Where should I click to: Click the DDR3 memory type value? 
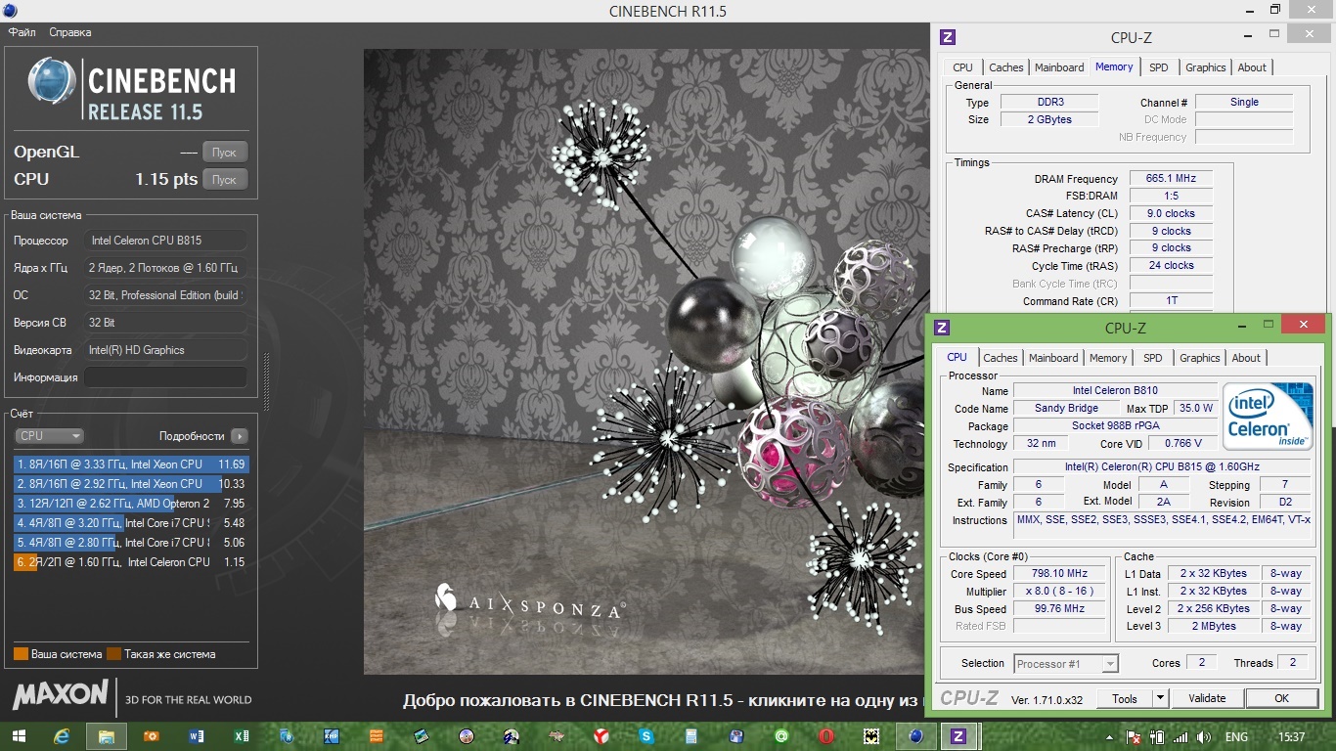tap(1050, 102)
